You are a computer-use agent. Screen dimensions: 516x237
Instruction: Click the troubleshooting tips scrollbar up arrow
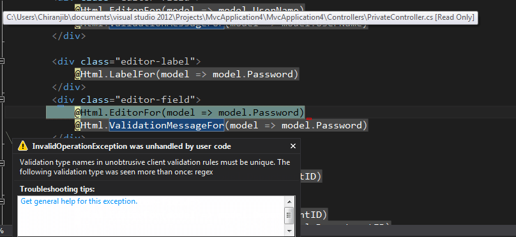tap(289, 202)
